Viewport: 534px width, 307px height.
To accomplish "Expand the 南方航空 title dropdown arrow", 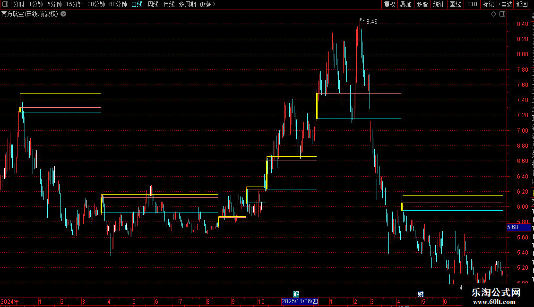I will point(63,14).
